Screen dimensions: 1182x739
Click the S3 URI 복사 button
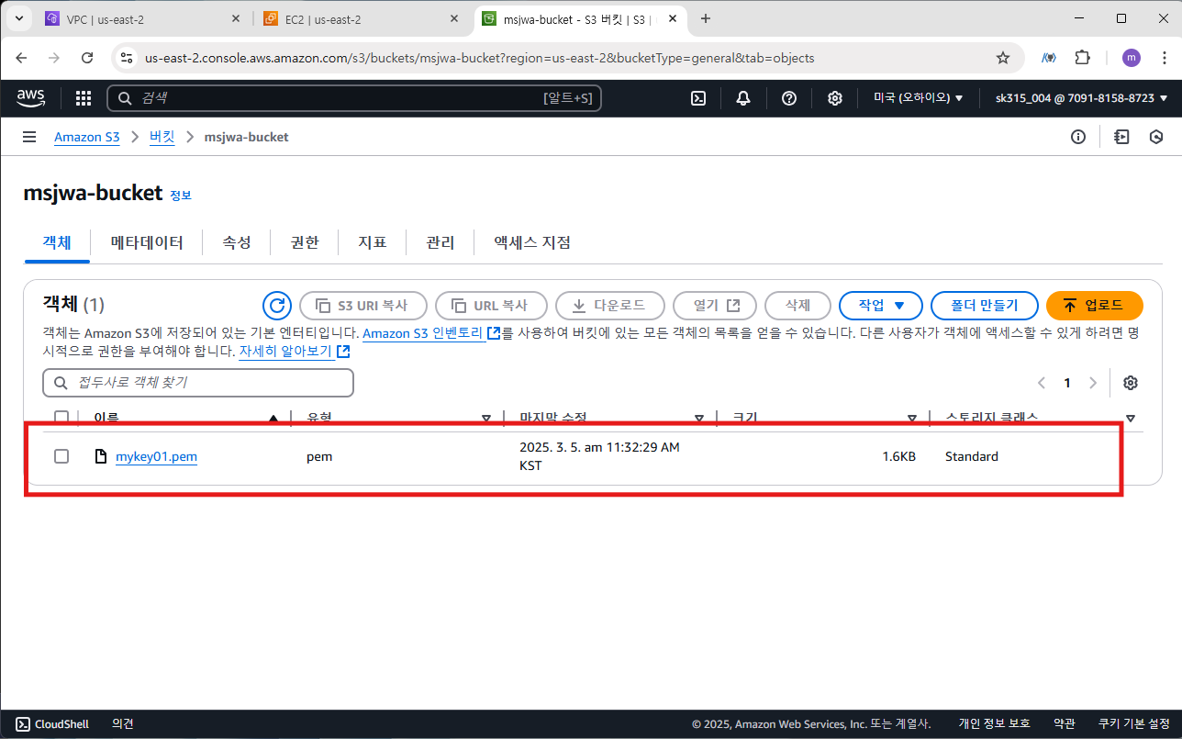[363, 306]
